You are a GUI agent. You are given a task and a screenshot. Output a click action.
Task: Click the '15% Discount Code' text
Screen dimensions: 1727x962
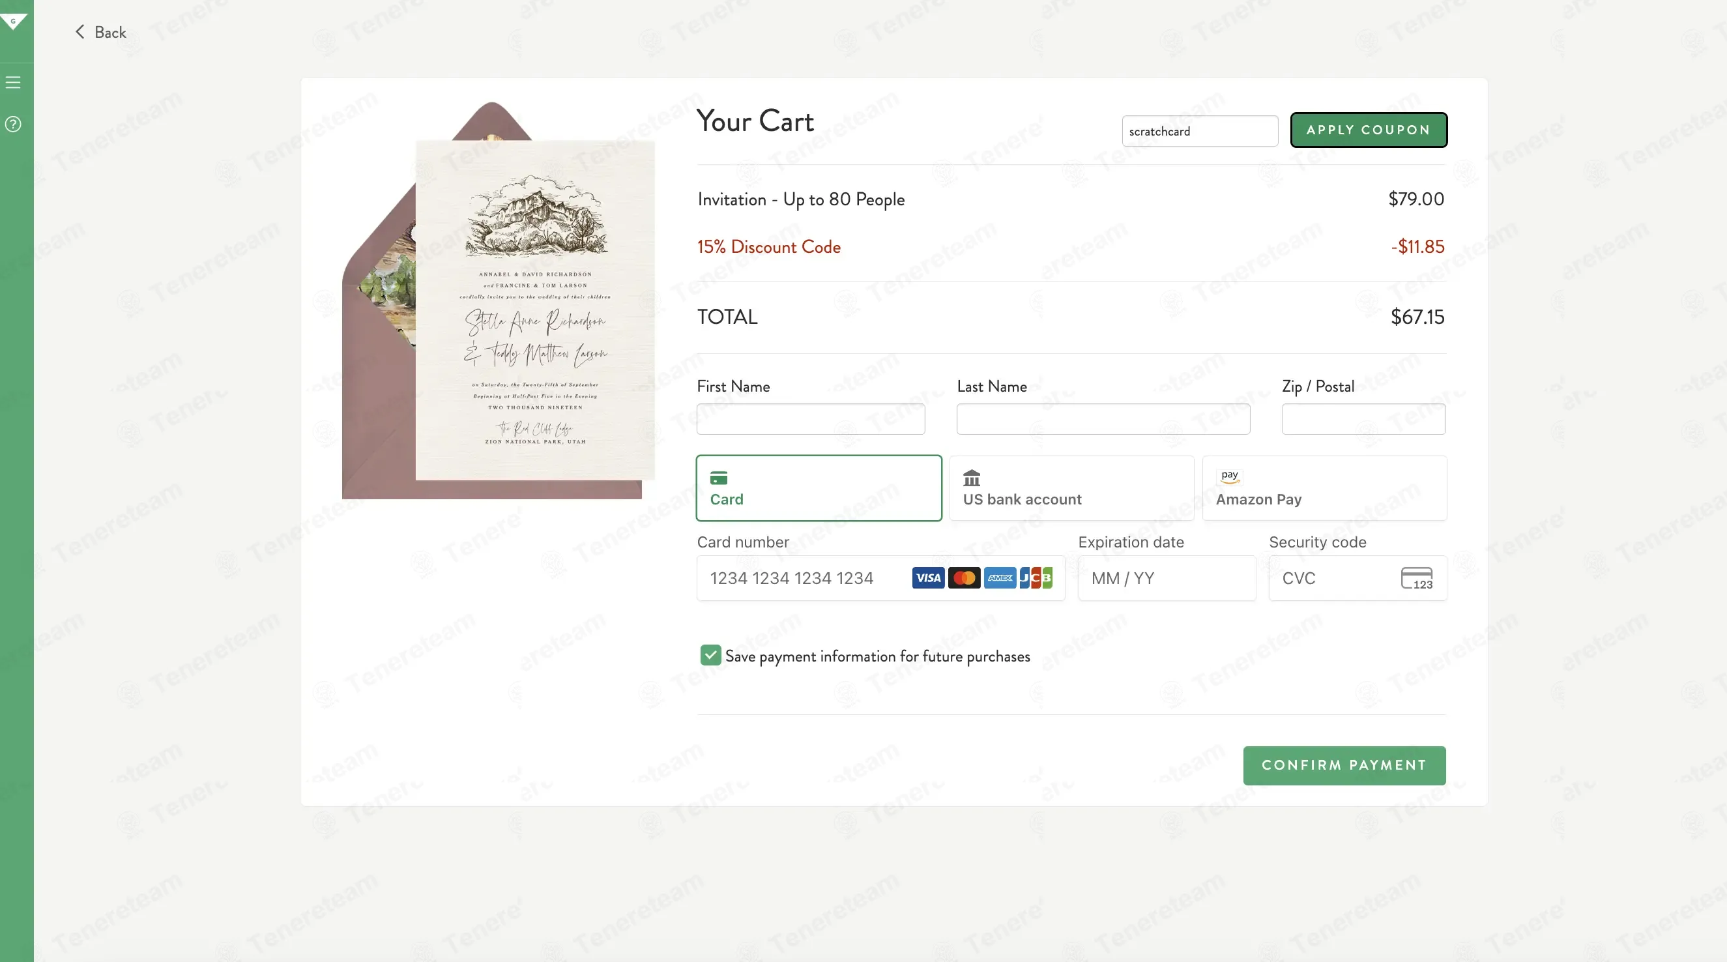coord(768,247)
